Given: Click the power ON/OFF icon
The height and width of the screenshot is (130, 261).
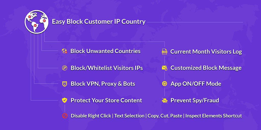Looking at the screenshot, I should 164,84.
